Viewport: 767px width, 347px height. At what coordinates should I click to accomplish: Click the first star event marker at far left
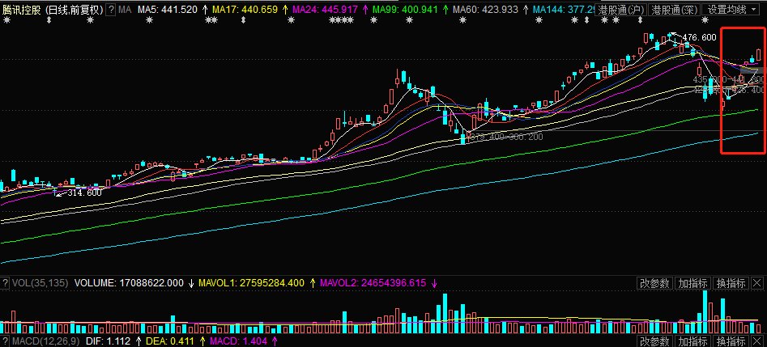coord(7,20)
